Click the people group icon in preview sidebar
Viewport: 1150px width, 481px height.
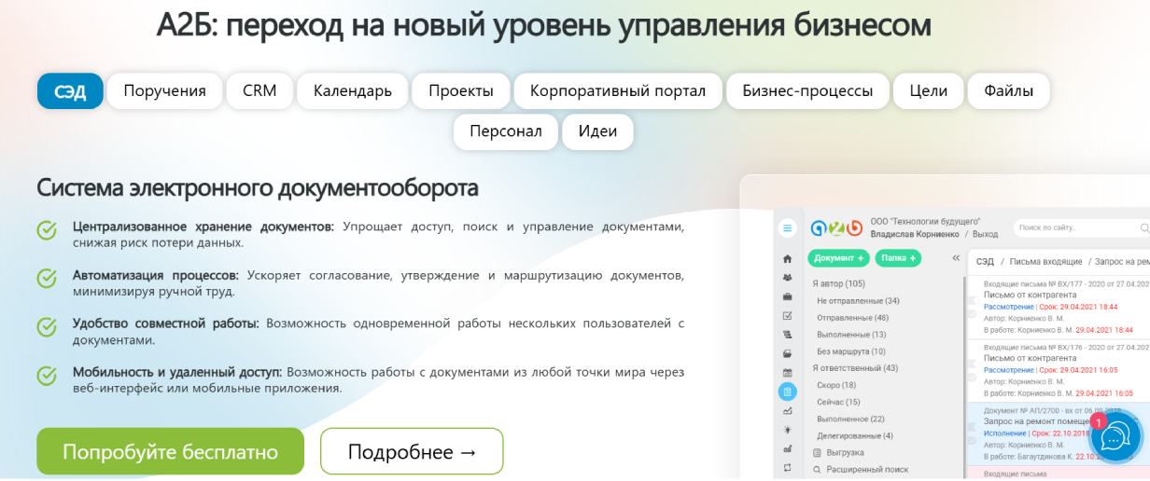click(787, 277)
